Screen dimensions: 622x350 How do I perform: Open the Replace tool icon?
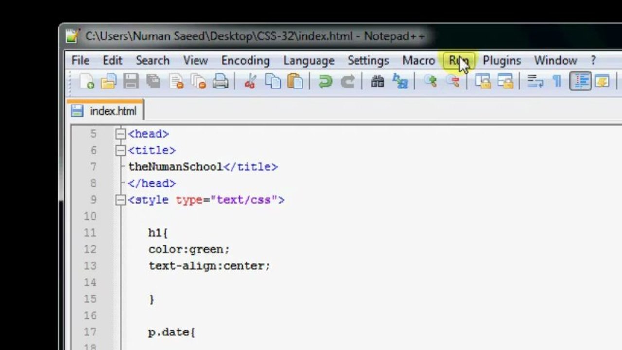400,81
